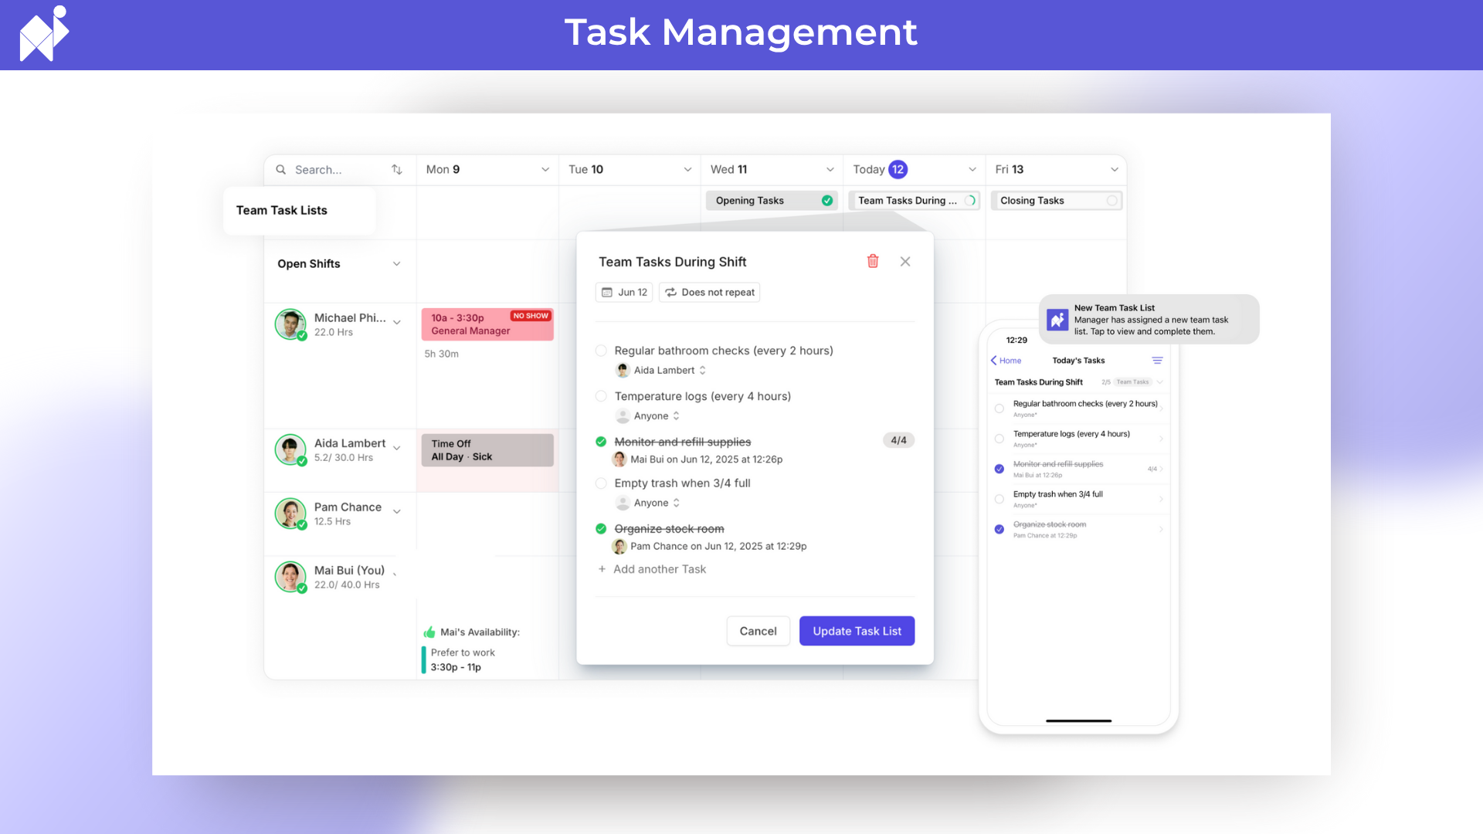Collapse the Open Shifts section
Viewport: 1483px width, 834px height.
tap(397, 263)
